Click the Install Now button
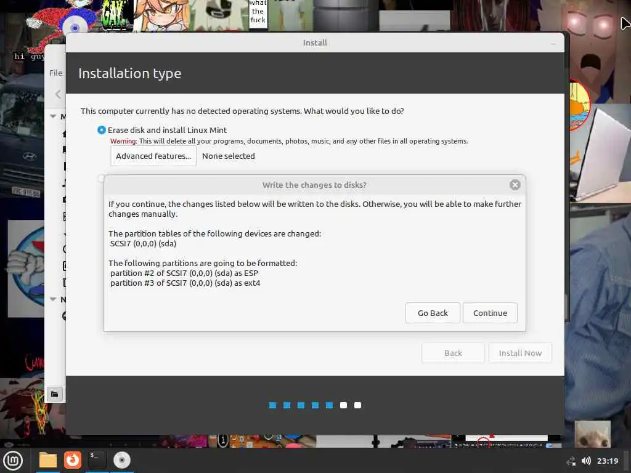Image resolution: width=631 pixels, height=473 pixels. 520,353
